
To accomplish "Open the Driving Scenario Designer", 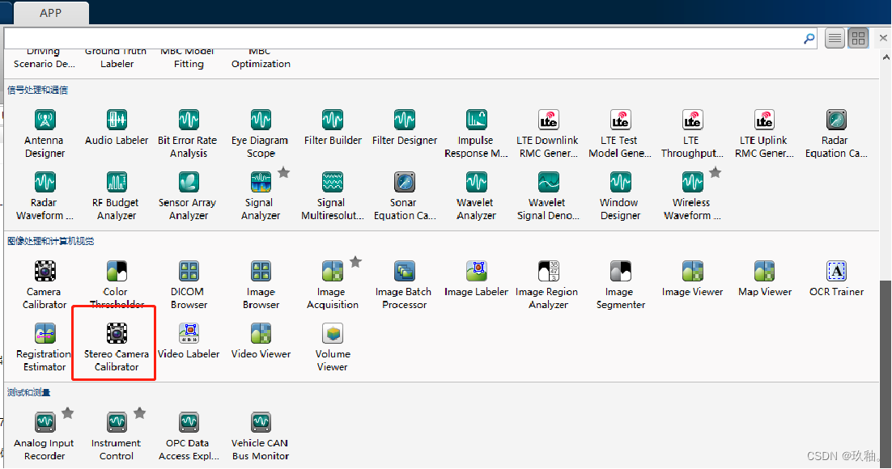I will (x=45, y=58).
